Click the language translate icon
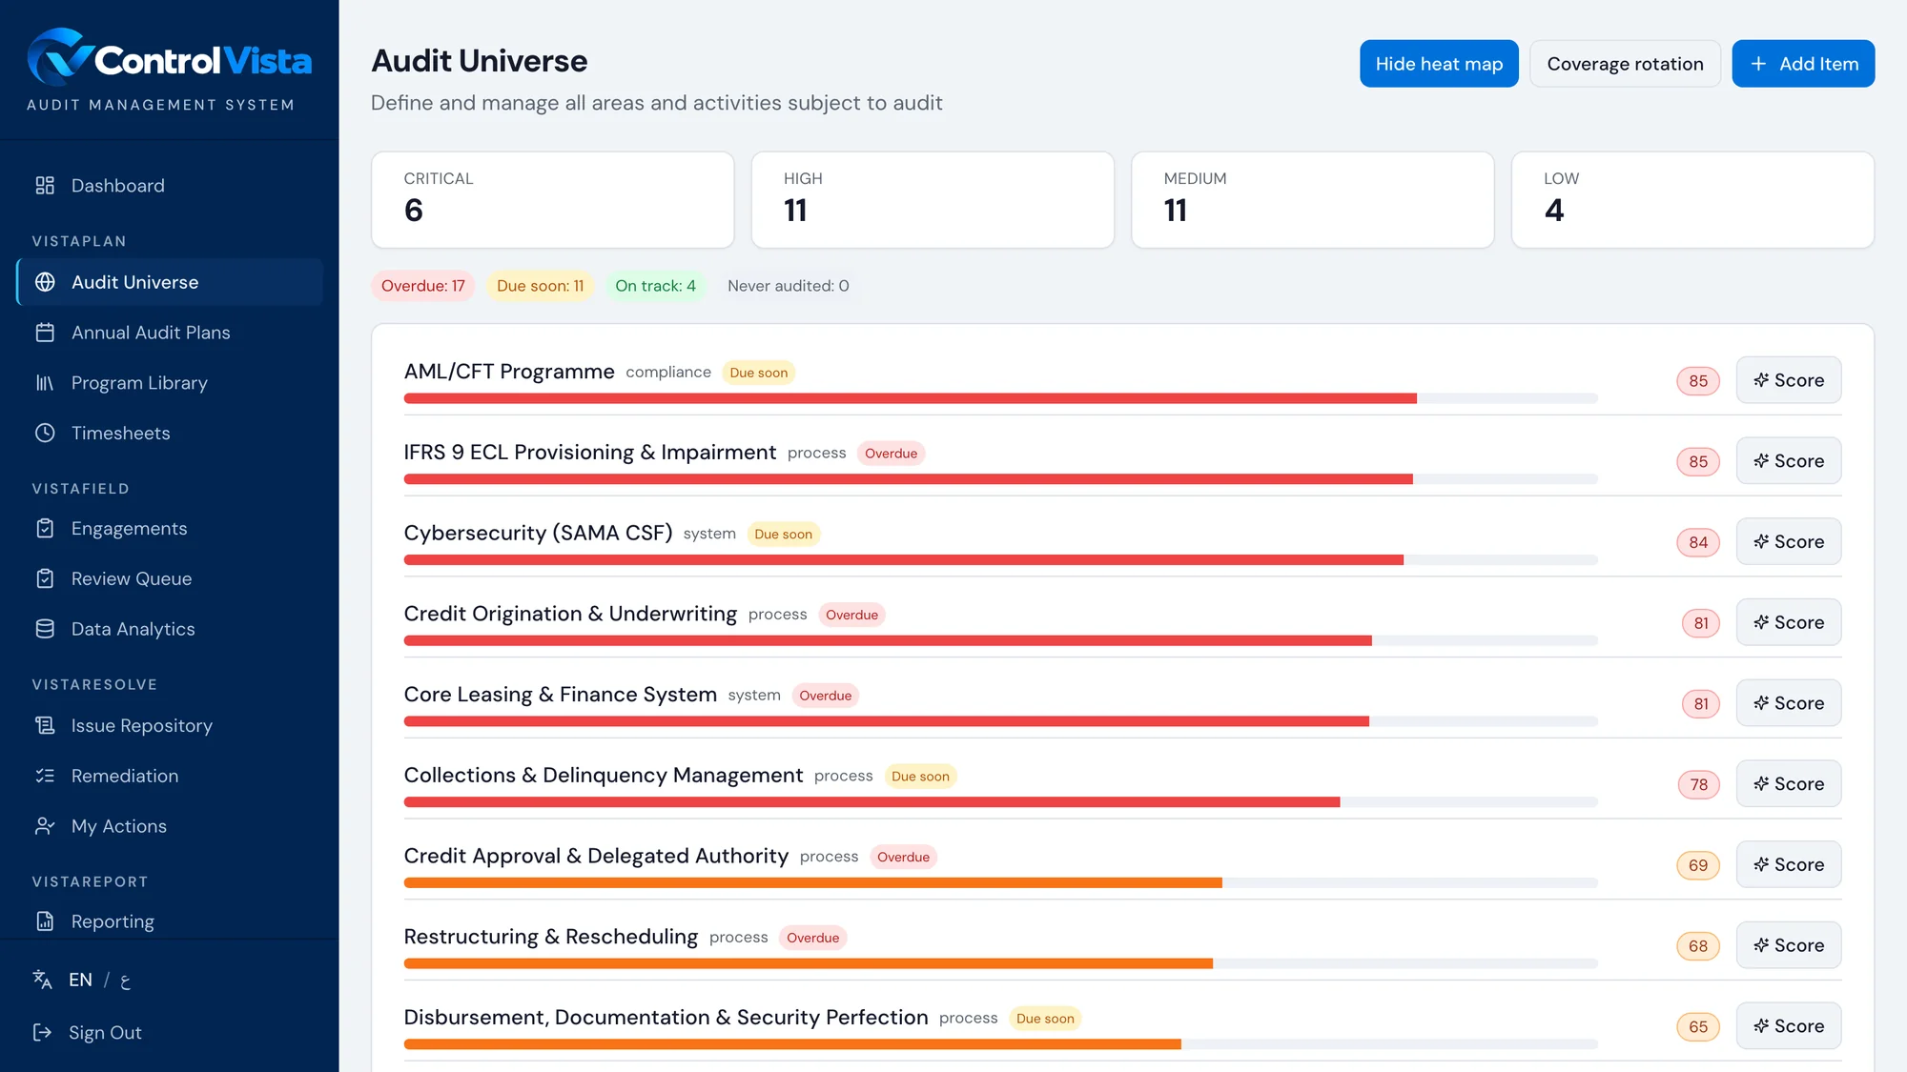1907x1072 pixels. pos(42,980)
